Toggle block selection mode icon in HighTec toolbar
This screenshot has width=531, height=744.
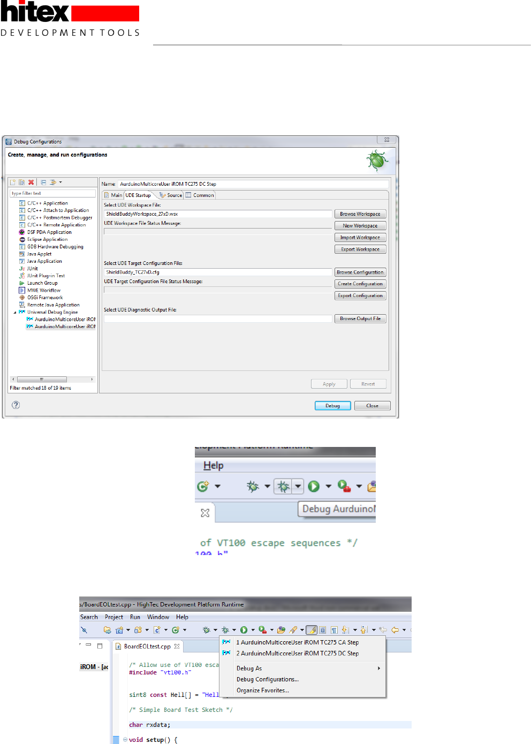click(x=323, y=630)
